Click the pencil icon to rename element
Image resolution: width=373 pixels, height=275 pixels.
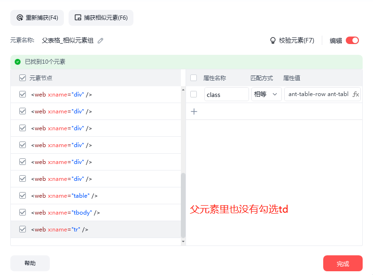[x=100, y=41]
